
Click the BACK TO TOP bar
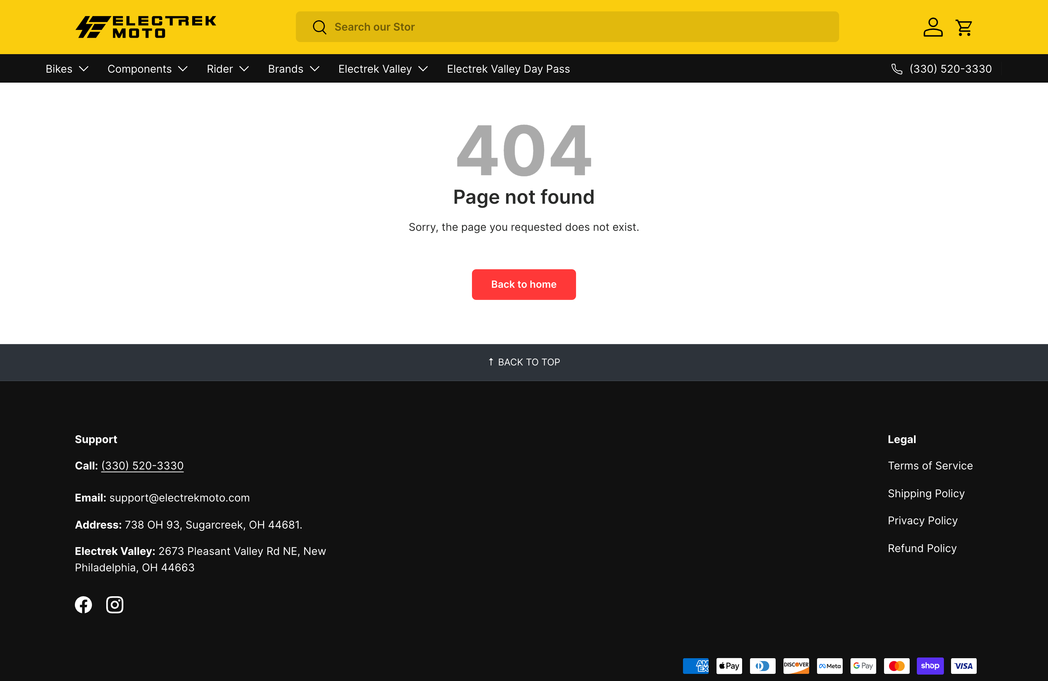click(x=524, y=362)
